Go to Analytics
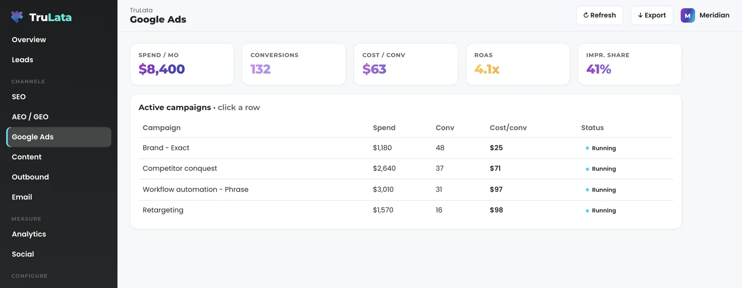Screen dimensions: 742x288 (x=59, y=234)
